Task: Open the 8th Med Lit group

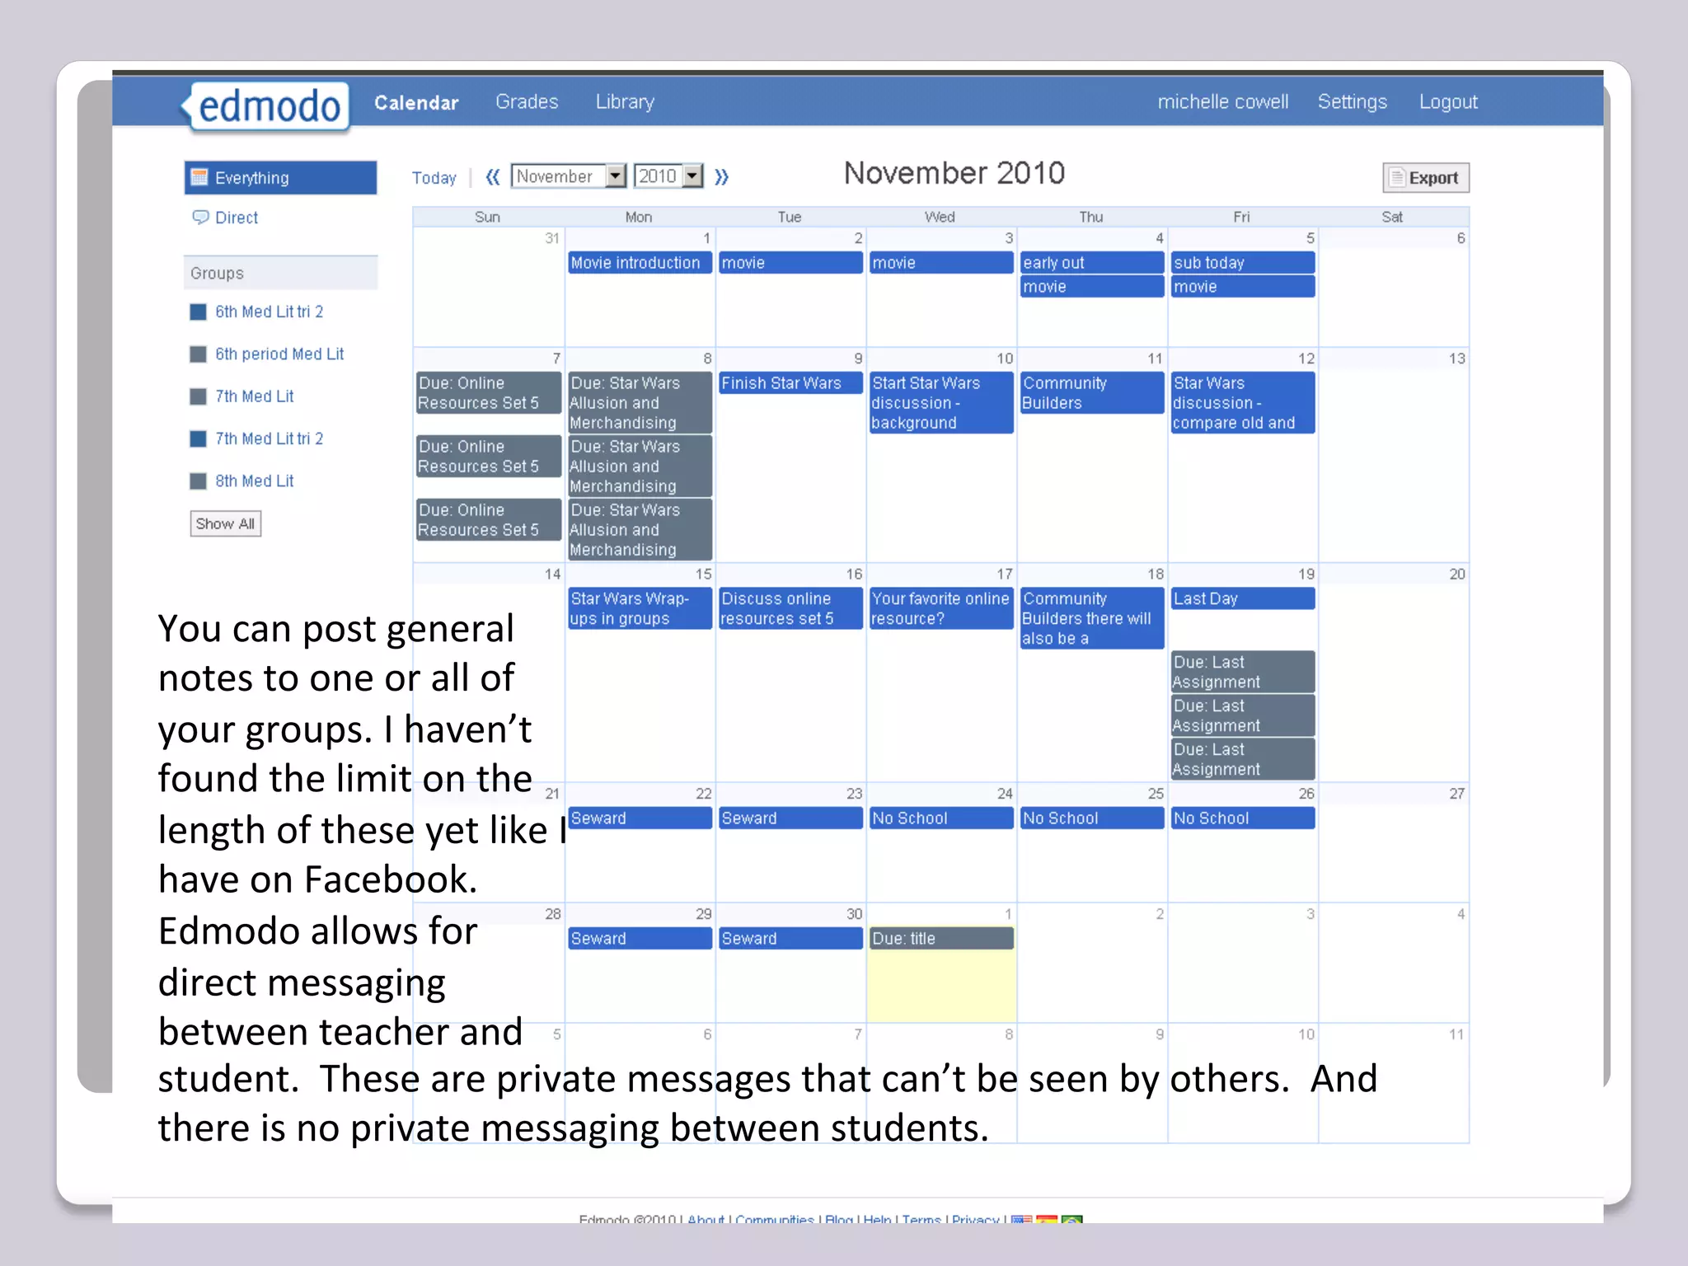Action: coord(254,481)
